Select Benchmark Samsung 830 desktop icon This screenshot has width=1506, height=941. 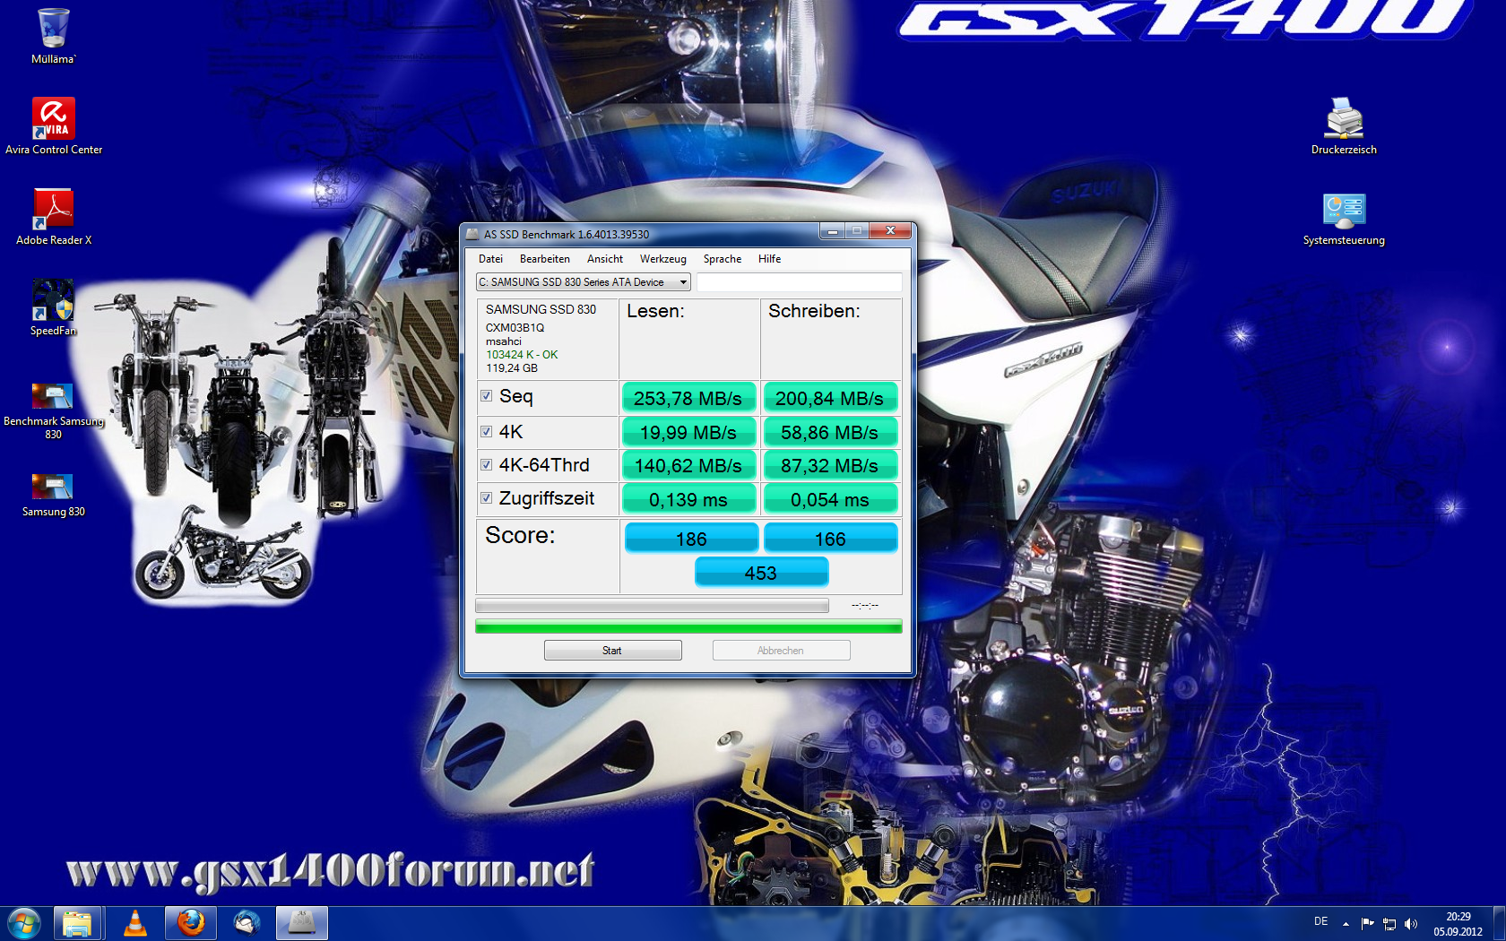[x=54, y=411]
